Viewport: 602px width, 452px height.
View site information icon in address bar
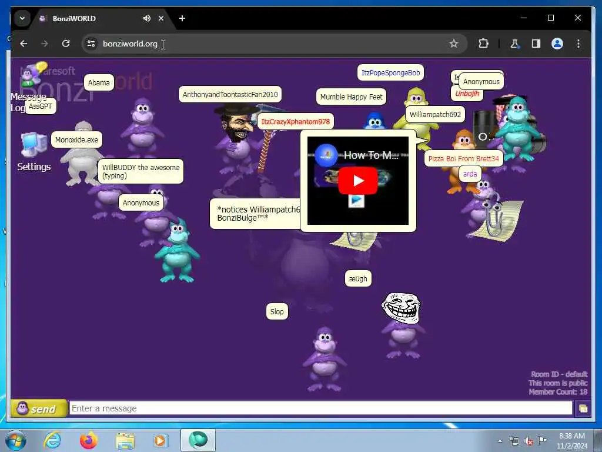coord(91,44)
